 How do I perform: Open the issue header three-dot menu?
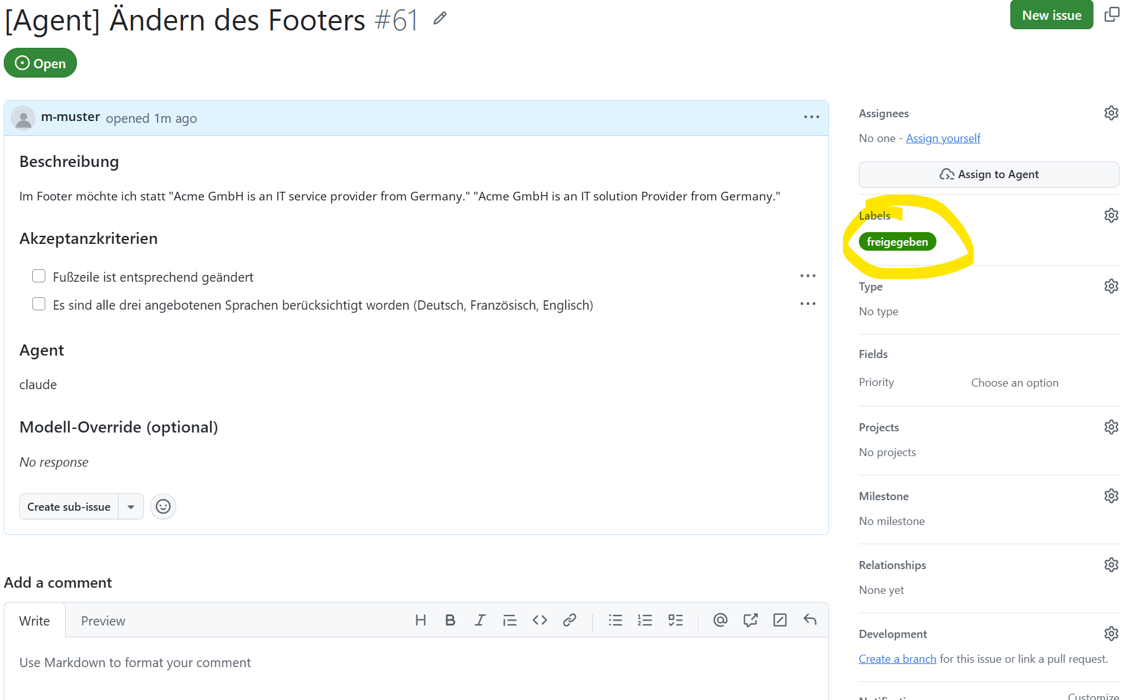coord(812,117)
